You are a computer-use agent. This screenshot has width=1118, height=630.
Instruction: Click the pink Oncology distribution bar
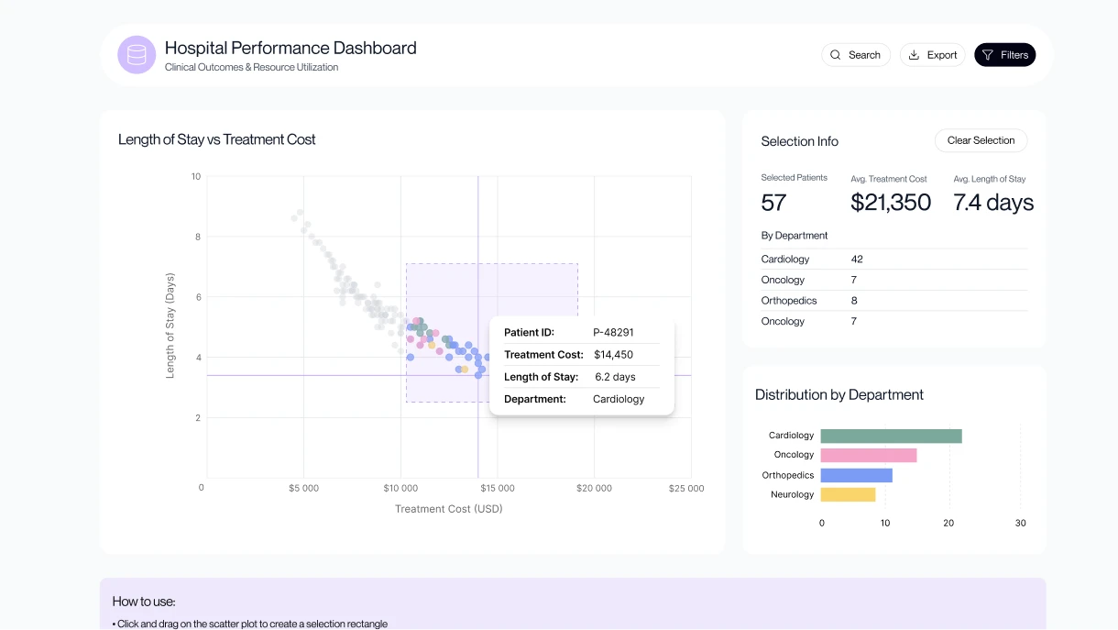coord(868,455)
